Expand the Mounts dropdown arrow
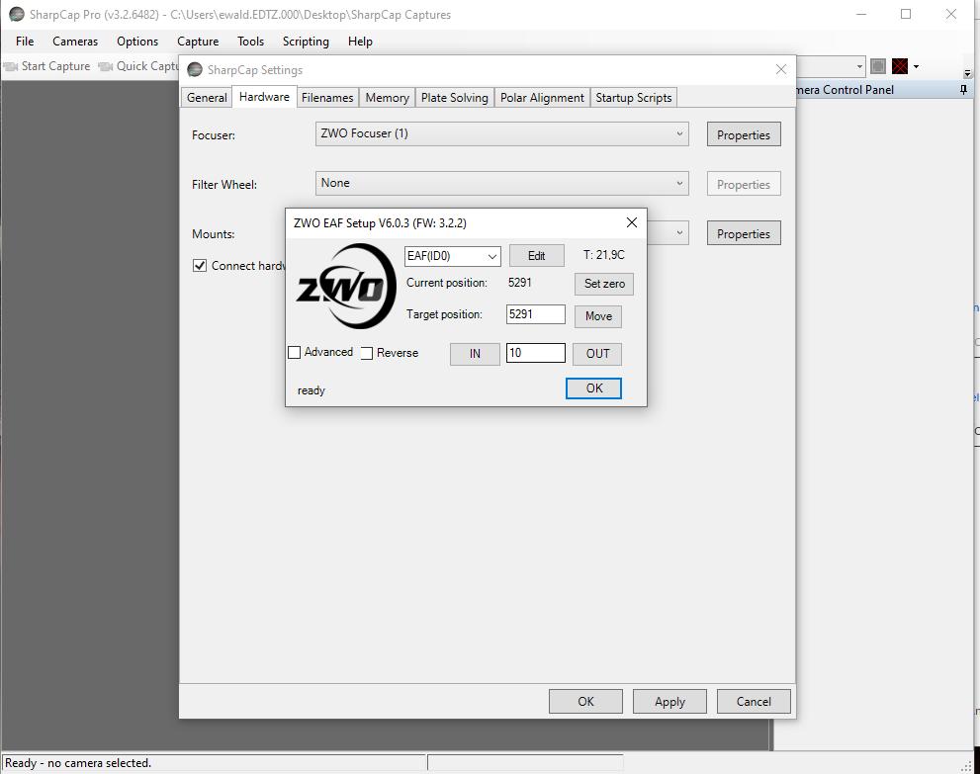980x774 pixels. pyautogui.click(x=679, y=233)
